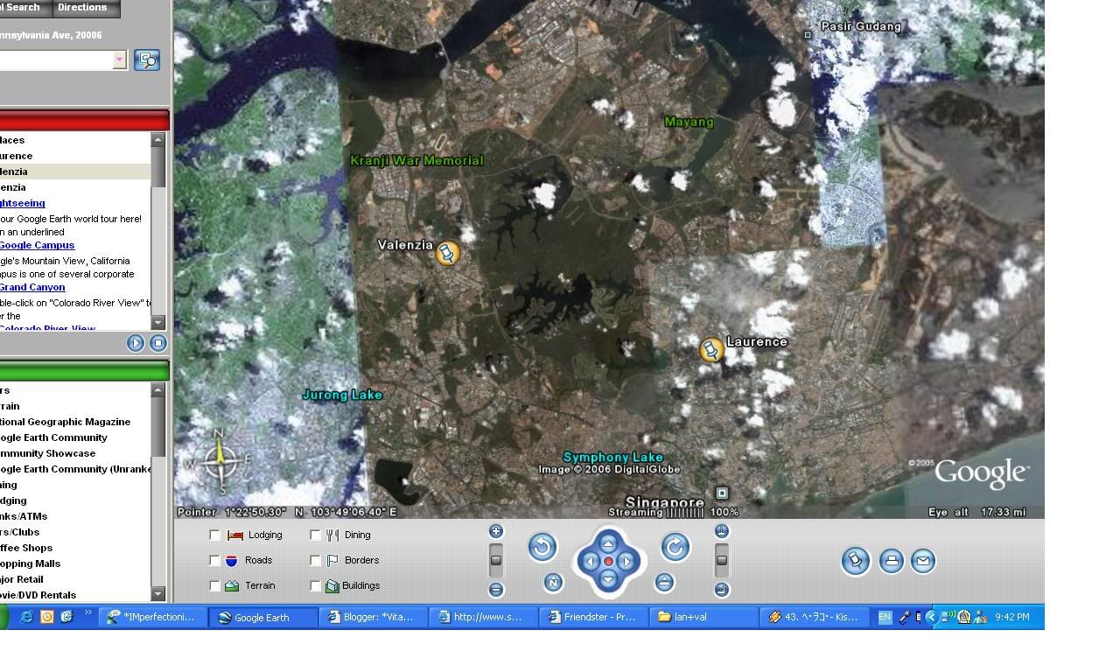
Task: Click the zoom in plus button
Action: click(496, 531)
